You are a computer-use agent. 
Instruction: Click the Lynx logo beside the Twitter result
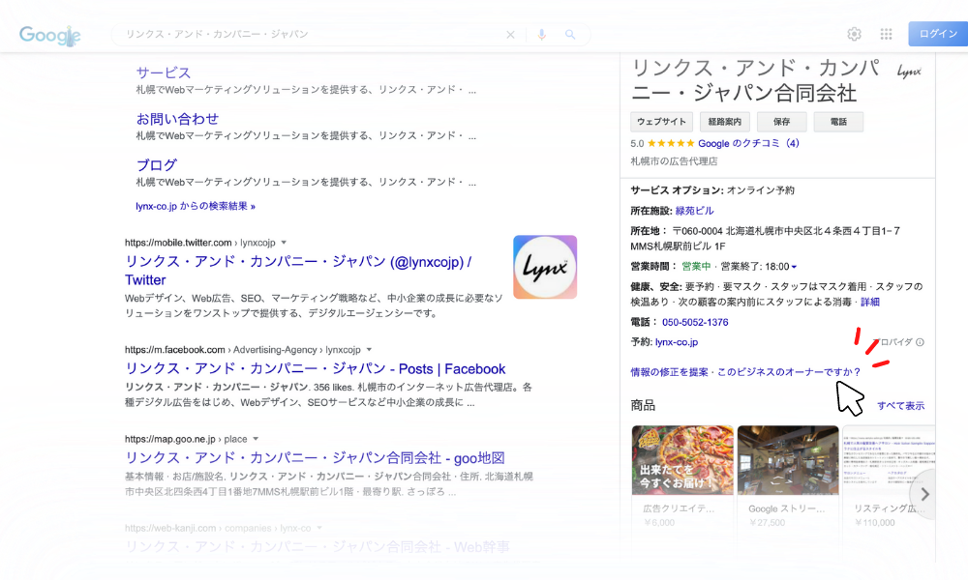click(x=545, y=267)
